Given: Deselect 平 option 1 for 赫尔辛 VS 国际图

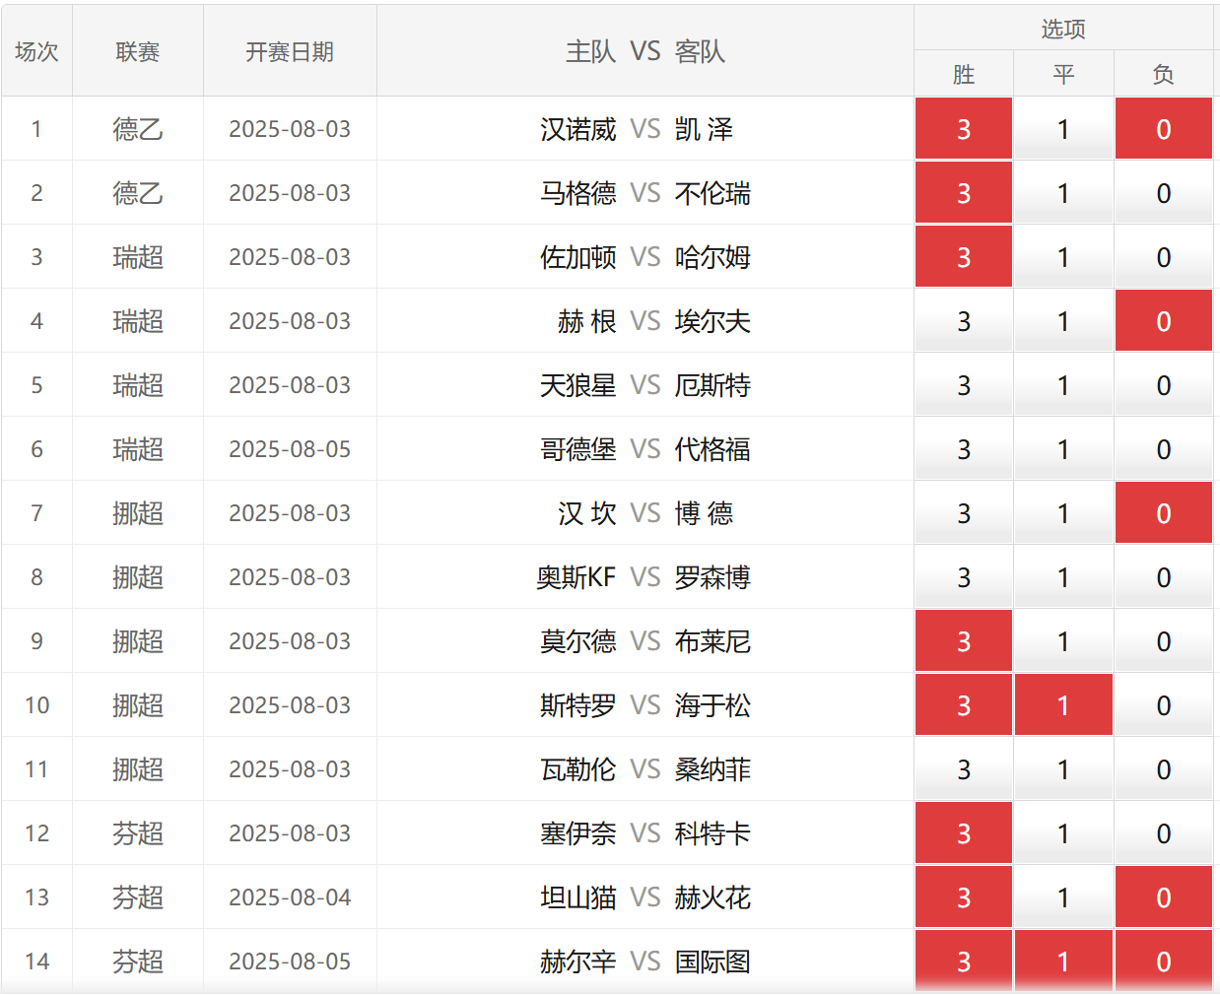Looking at the screenshot, I should click(x=1063, y=962).
